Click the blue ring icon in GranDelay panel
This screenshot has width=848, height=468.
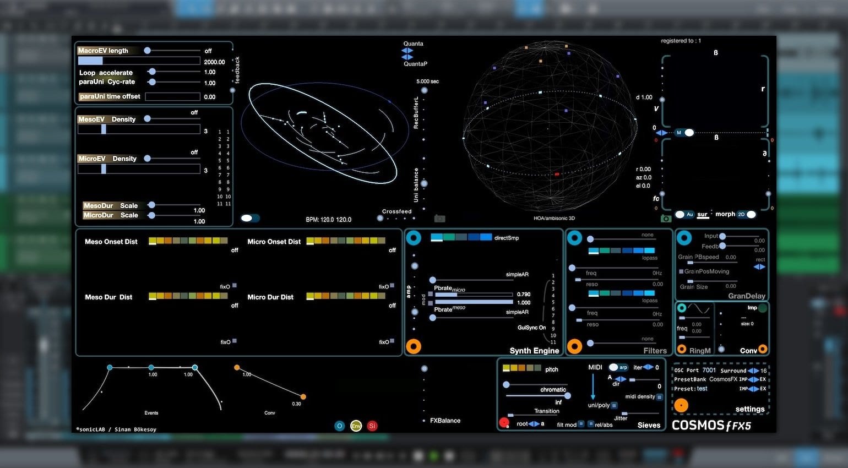click(x=684, y=238)
